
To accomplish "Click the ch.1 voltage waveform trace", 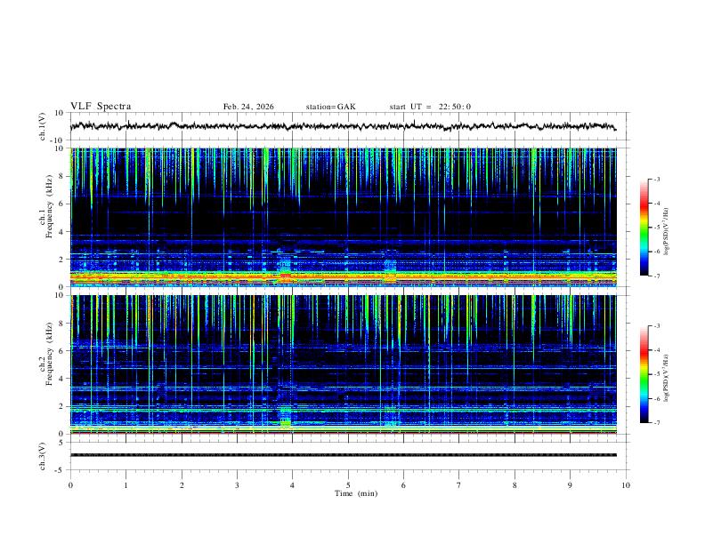I will click(343, 126).
